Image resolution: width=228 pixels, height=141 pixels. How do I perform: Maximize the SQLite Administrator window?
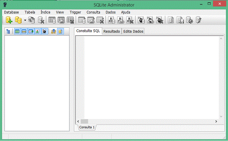(x=209, y=4)
